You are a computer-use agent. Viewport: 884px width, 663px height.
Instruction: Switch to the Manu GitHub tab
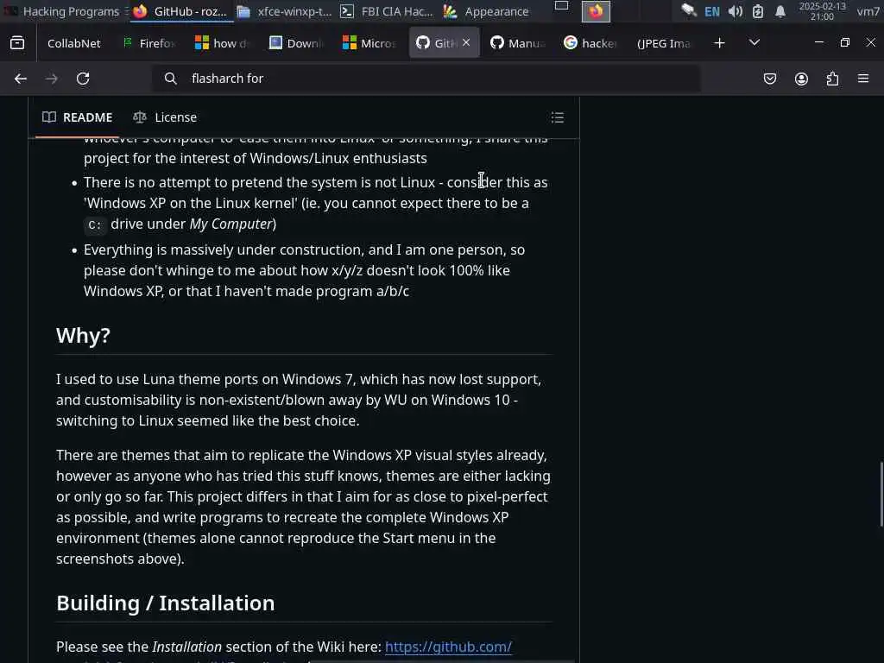pyautogui.click(x=518, y=43)
